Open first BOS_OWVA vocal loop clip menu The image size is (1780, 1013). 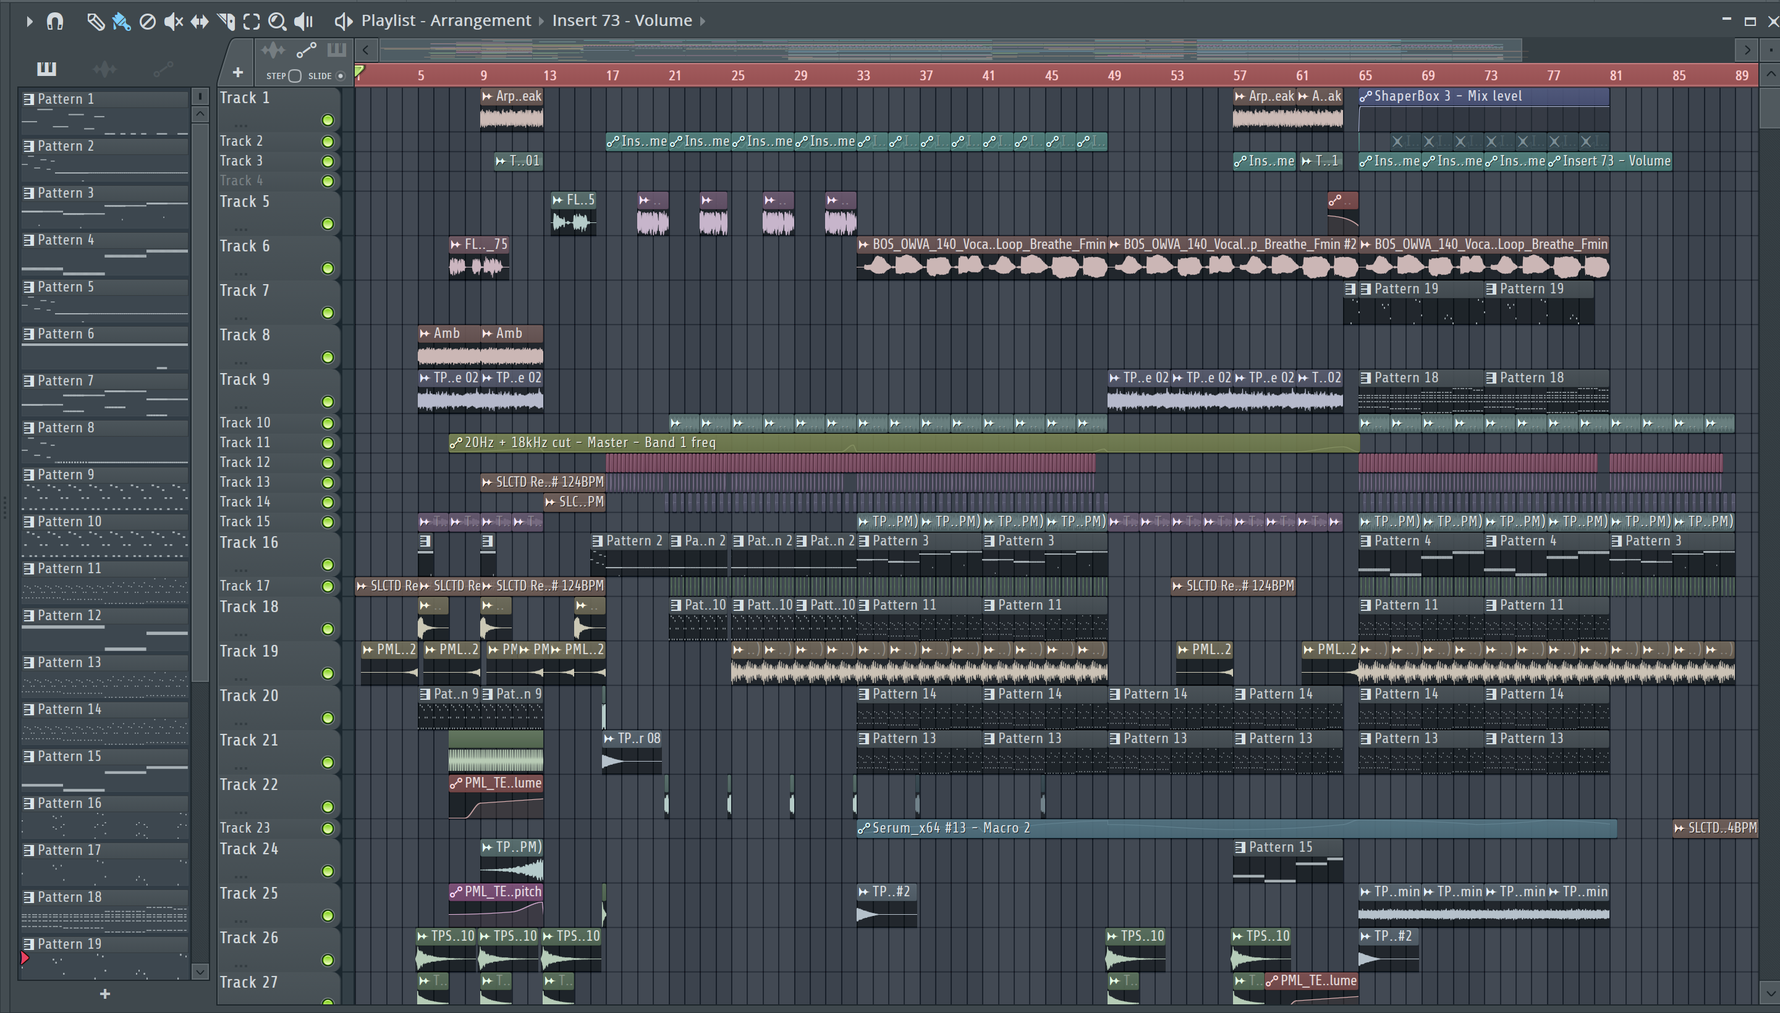point(865,245)
